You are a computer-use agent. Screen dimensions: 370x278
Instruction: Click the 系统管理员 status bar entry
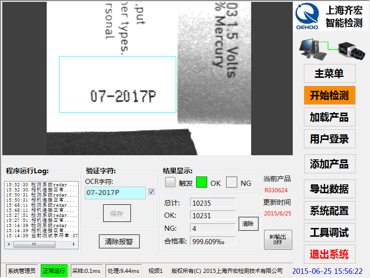[x=22, y=271]
